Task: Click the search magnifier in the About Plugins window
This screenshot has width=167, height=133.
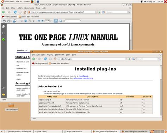Action: tap(159, 59)
